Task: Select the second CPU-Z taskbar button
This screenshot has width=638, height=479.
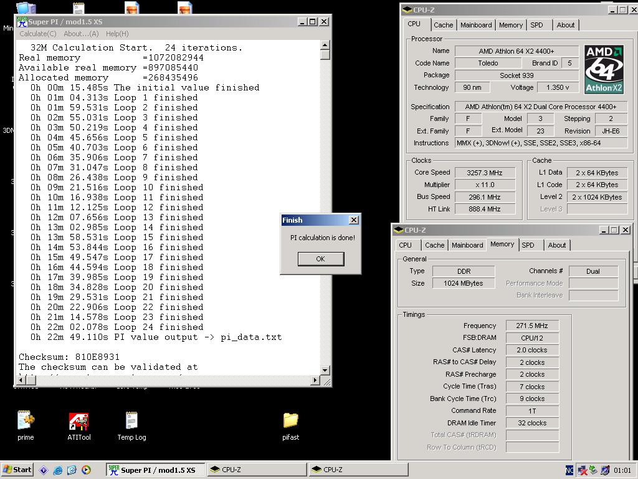Action: (358, 470)
